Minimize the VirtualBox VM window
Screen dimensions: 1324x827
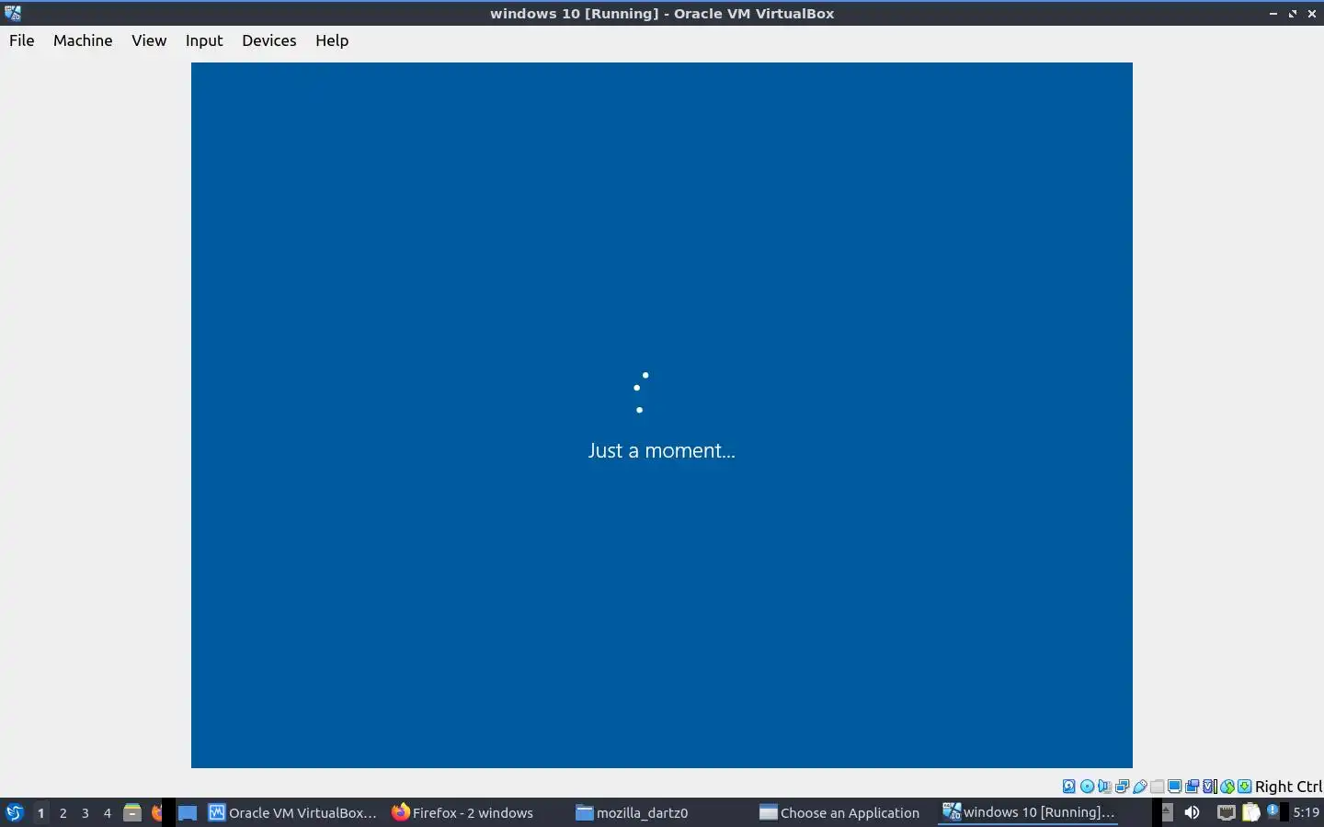pos(1273,14)
